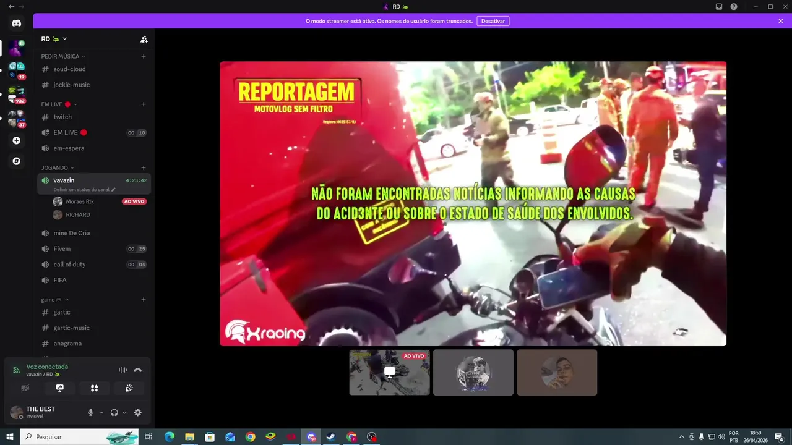Viewport: 792px width, 445px height.
Task: Create channel in JOGANDO category
Action: (144, 167)
